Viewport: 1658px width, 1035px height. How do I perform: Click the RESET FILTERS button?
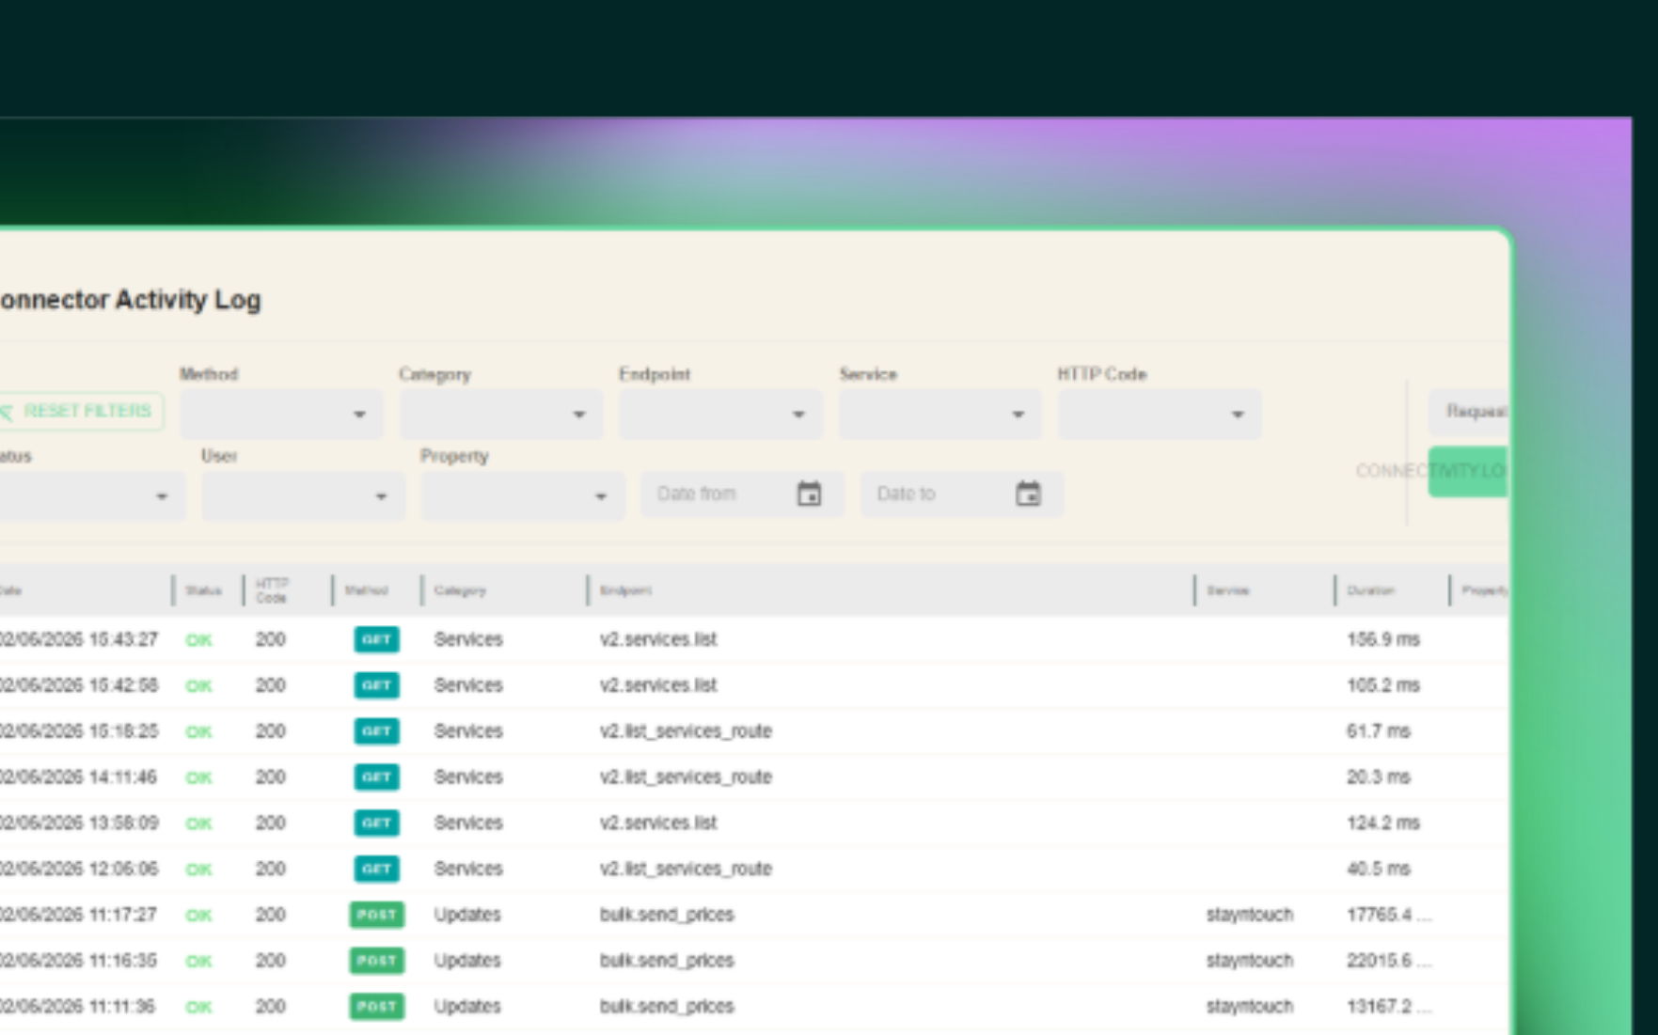81,412
